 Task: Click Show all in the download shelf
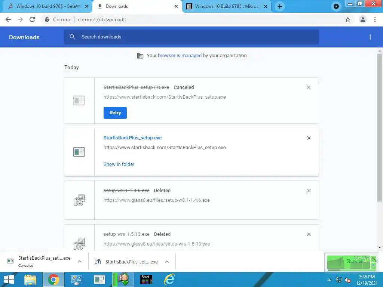tap(355, 261)
